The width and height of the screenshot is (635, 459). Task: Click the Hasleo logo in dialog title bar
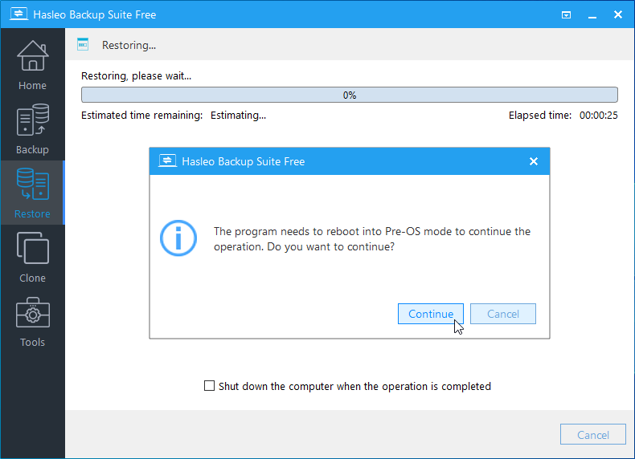click(x=167, y=161)
